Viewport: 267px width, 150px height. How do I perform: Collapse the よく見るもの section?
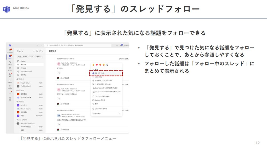(x=16, y=90)
